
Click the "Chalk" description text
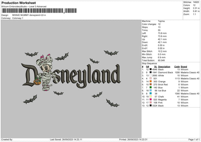tap(161, 97)
